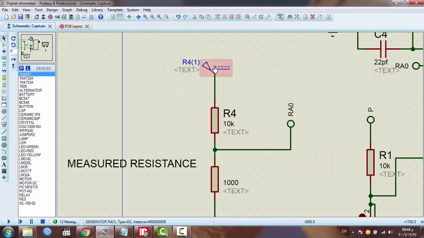Click the Y-Mirror vertical flip icon

13,66
